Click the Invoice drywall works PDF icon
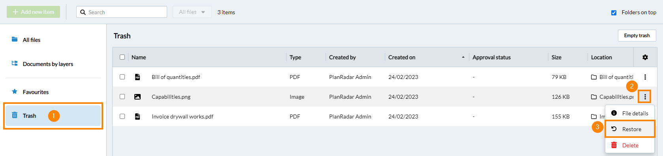The image size is (663, 156). [x=137, y=117]
